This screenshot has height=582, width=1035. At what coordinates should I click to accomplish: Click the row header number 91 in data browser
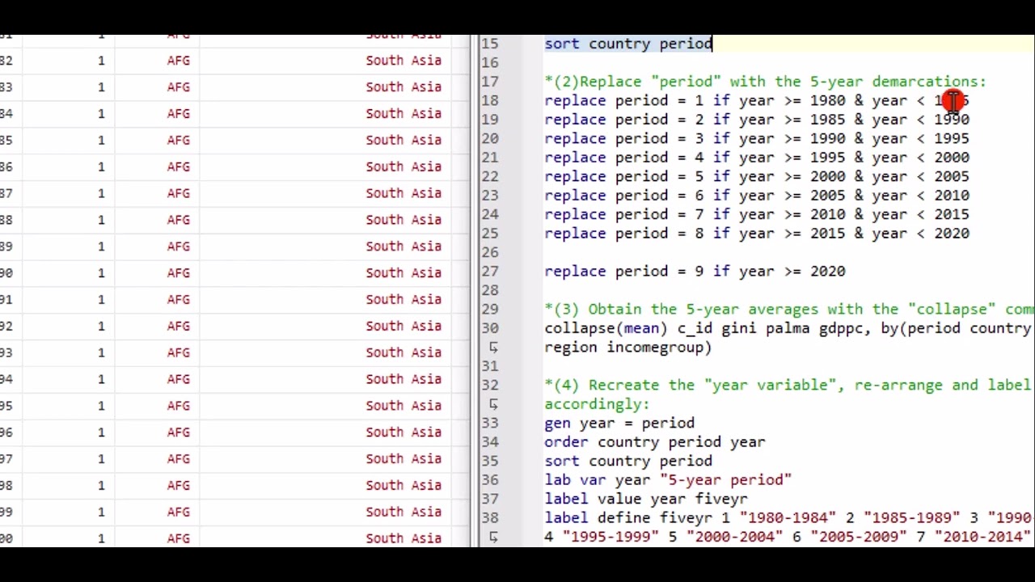[x=6, y=300]
